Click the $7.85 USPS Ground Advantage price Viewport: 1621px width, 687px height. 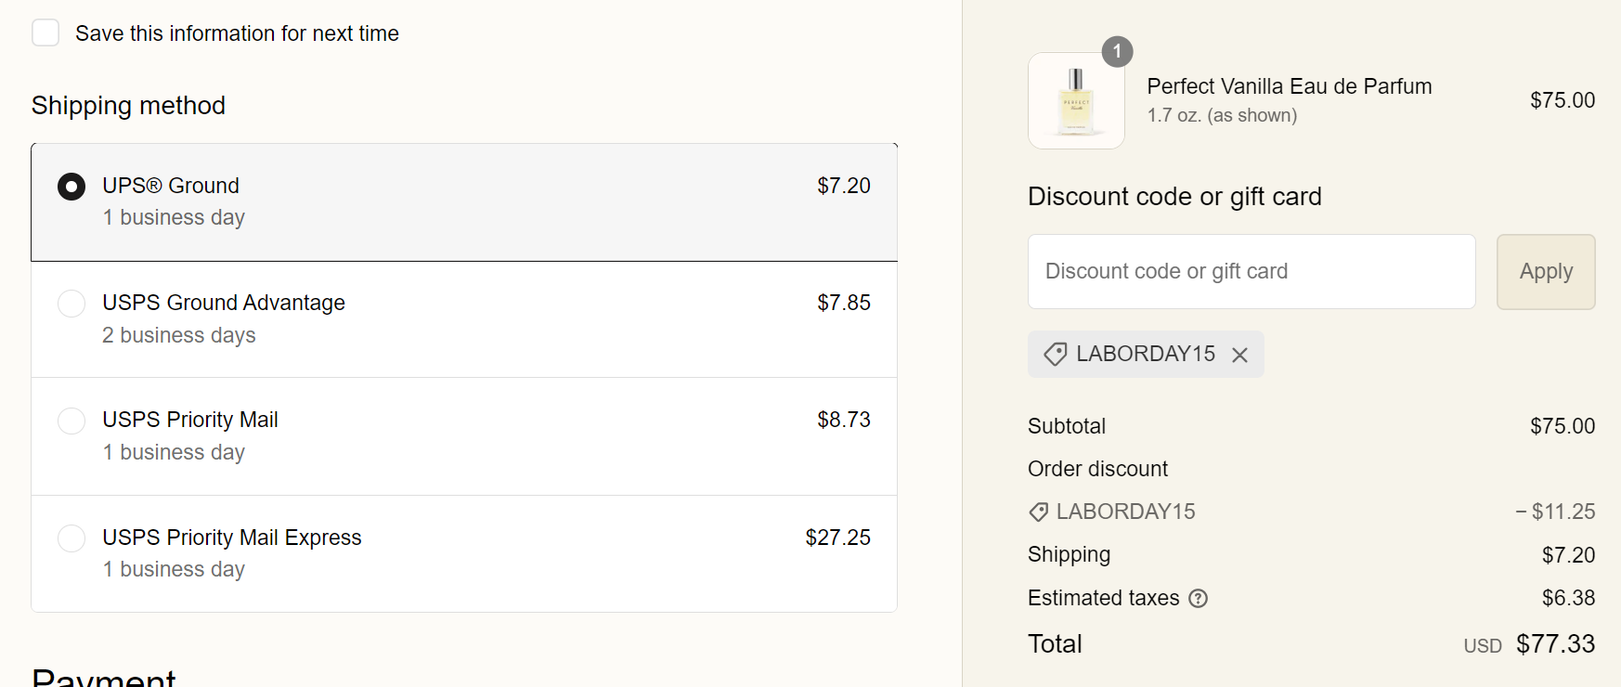pyautogui.click(x=843, y=303)
